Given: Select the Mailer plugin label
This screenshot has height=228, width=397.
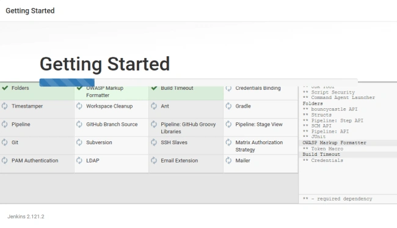Looking at the screenshot, I should click(x=243, y=161).
